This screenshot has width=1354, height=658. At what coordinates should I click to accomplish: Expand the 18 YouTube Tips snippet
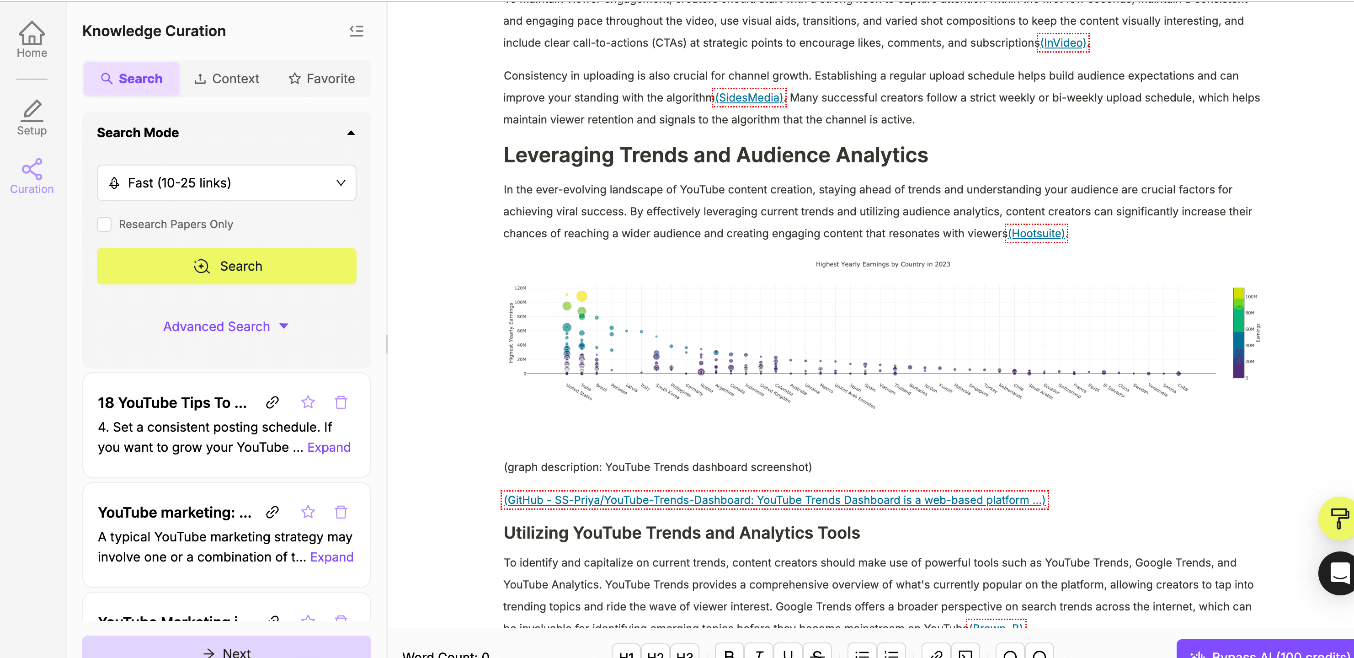(329, 447)
